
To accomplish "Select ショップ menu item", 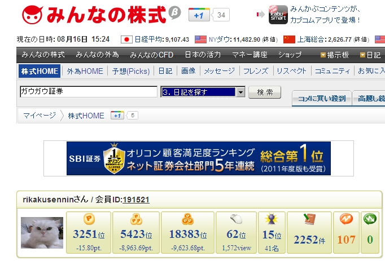I will tap(290, 55).
